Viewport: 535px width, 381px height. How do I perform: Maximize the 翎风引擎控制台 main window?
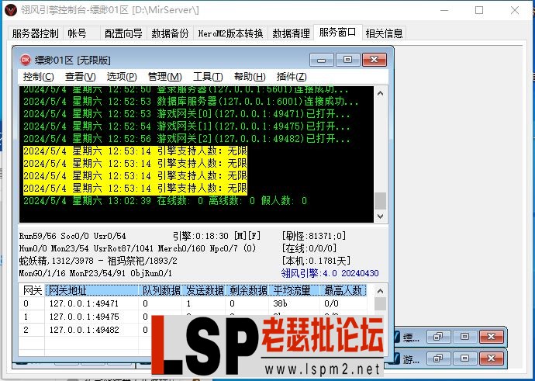pyautogui.click(x=479, y=10)
